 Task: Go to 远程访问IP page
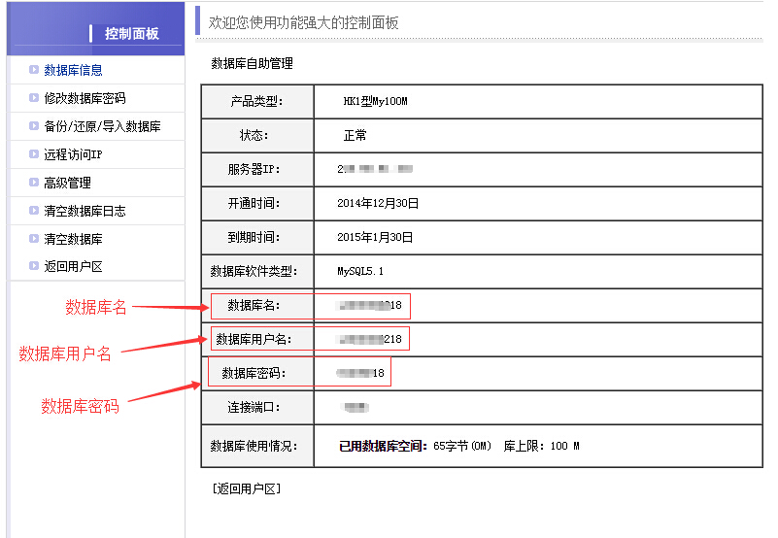pyautogui.click(x=73, y=154)
